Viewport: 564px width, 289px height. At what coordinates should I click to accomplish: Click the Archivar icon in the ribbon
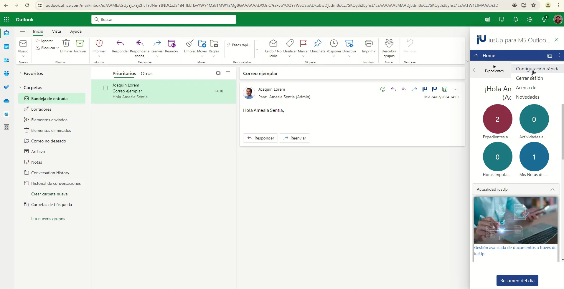(x=80, y=44)
